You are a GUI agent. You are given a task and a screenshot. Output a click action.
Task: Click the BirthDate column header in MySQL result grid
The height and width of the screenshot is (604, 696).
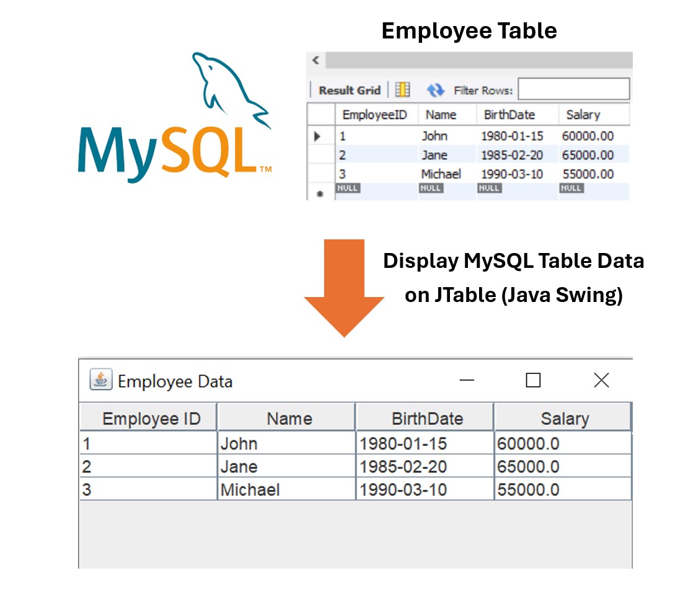[517, 115]
